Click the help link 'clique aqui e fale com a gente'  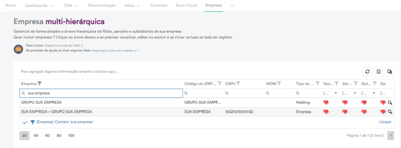tap(115, 51)
